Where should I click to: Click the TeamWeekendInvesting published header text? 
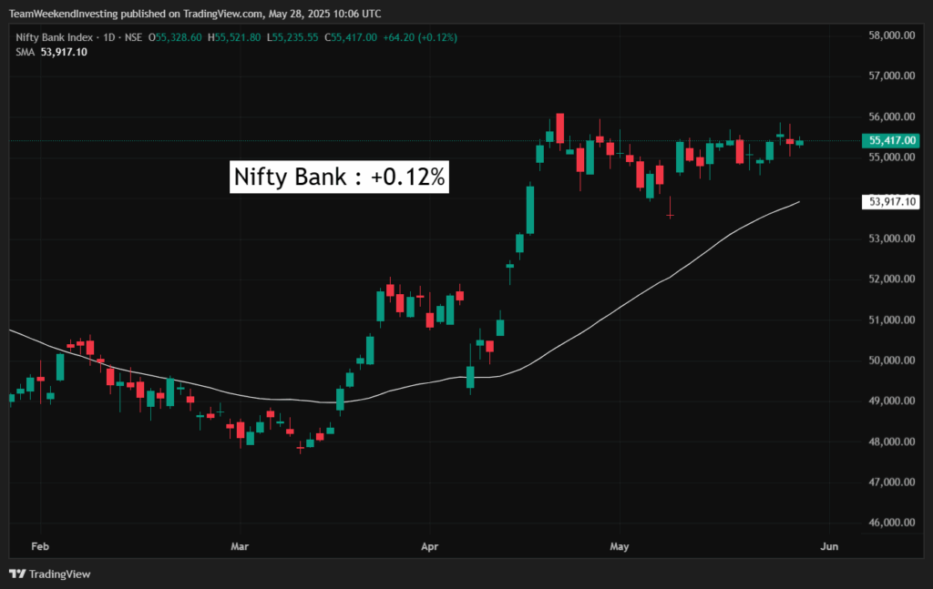coord(195,13)
